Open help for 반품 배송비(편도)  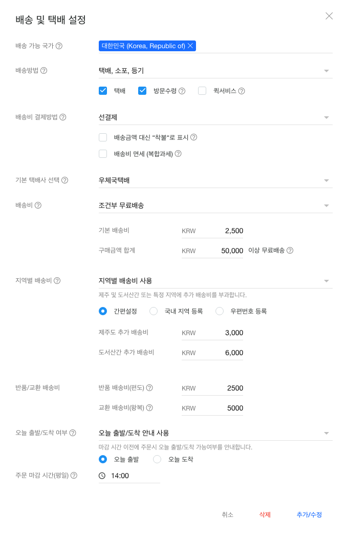(149, 388)
